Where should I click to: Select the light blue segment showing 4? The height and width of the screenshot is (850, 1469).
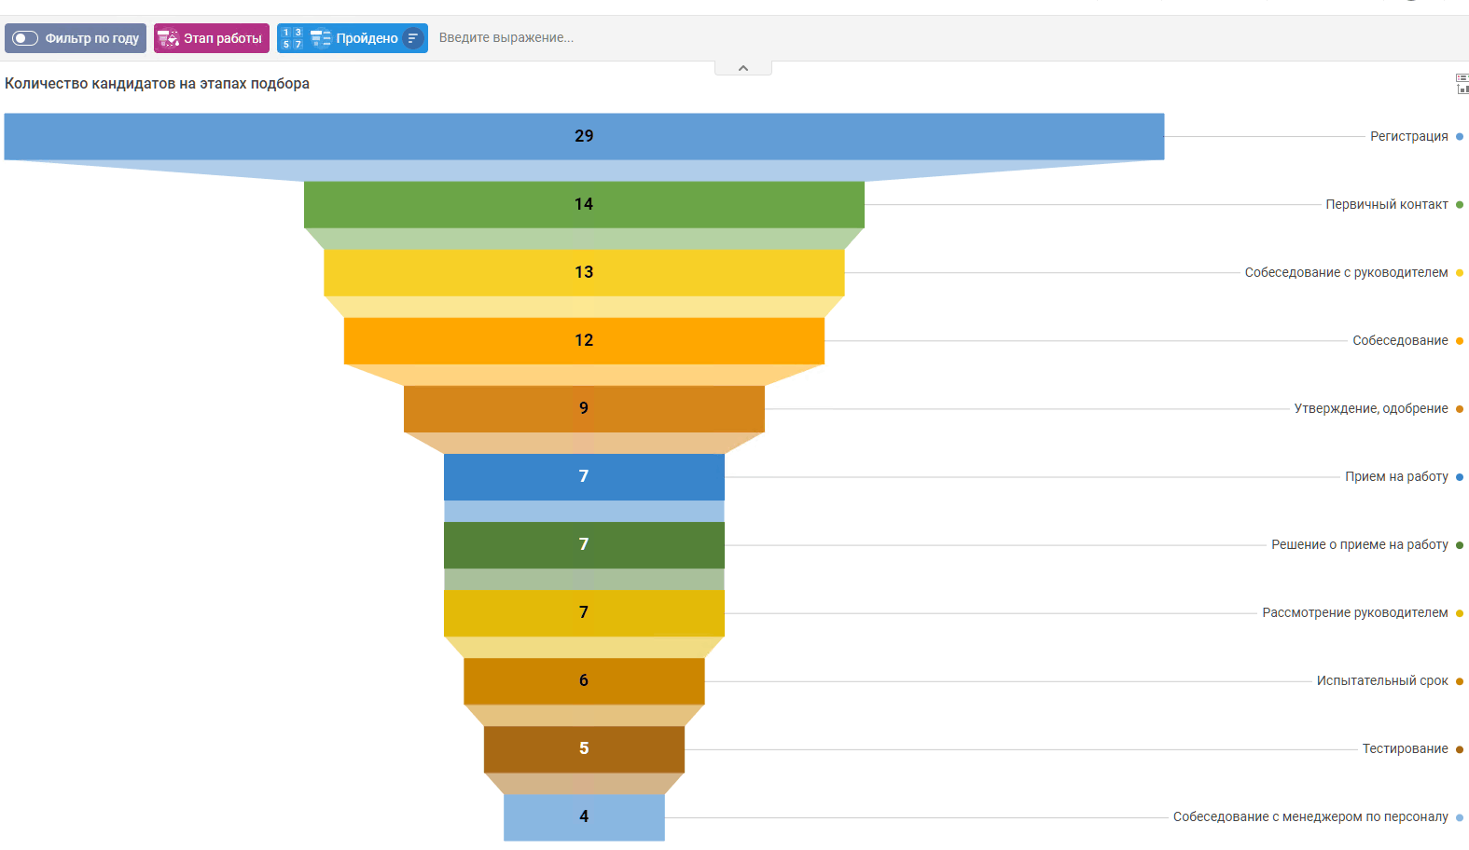coord(584,816)
